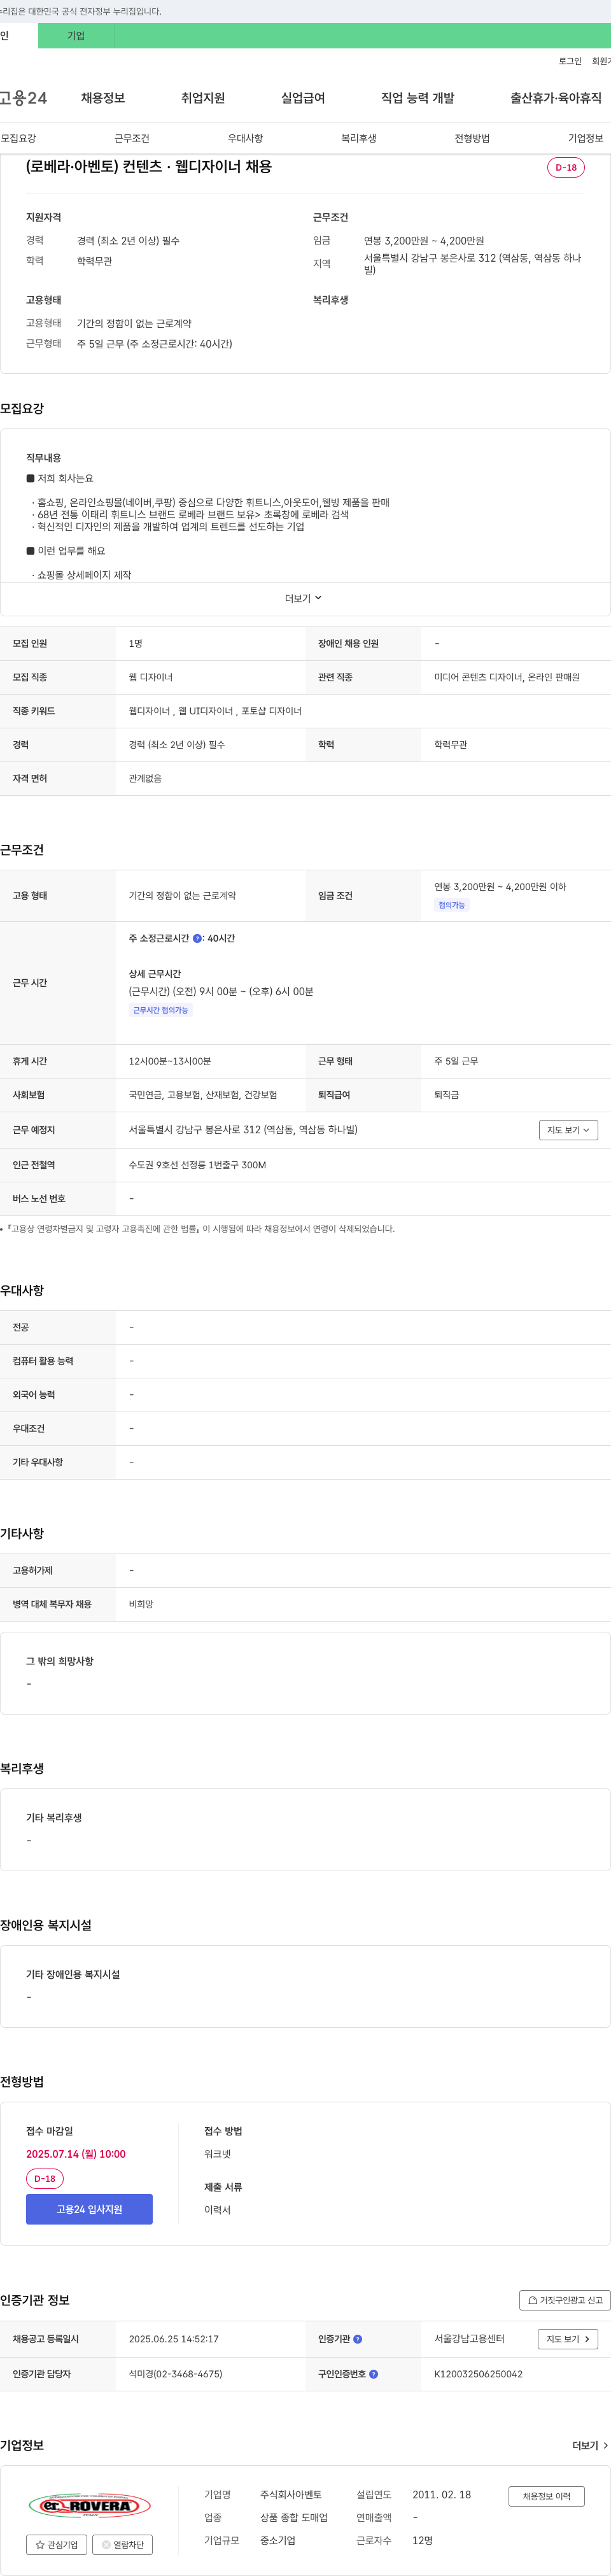Jump to the 전형방법 section tab
This screenshot has width=611, height=2576.
tap(472, 138)
